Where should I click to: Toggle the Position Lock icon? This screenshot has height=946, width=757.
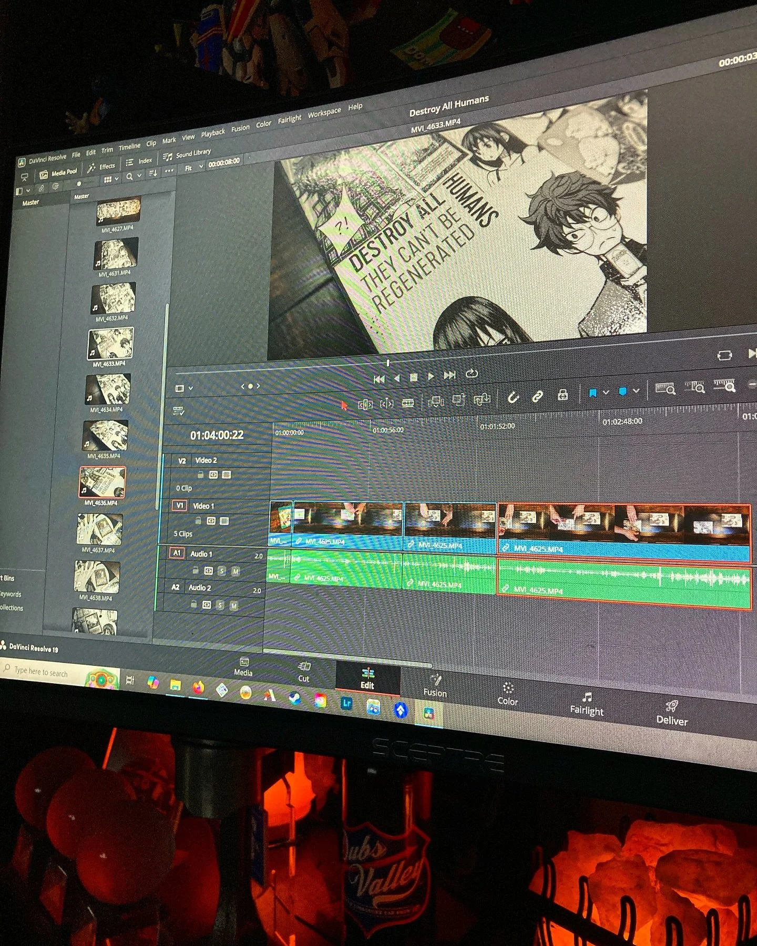(562, 395)
